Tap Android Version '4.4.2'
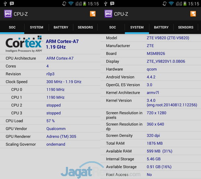Viewport: 201px width, 179px height. pos(151,77)
